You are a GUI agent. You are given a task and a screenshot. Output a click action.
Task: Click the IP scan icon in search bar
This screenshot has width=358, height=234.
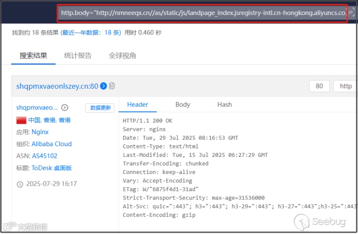tap(351, 12)
